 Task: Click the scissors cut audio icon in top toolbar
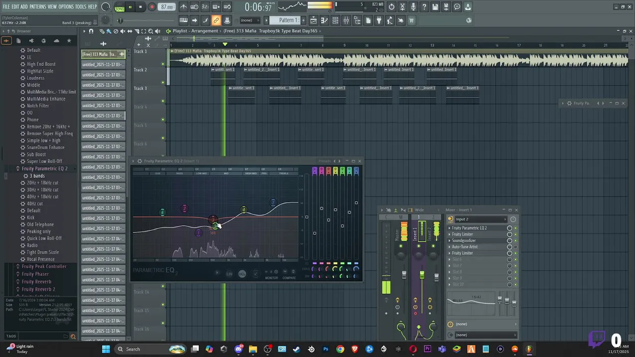click(x=402, y=7)
